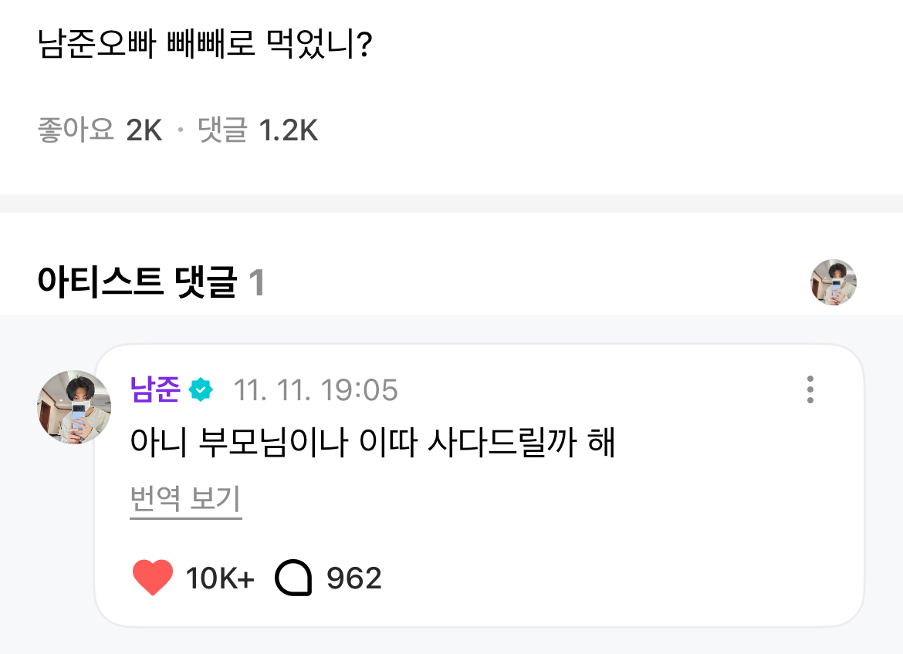Screen dimensions: 903x654
Task: Click the verified badge next to 남준
Action: 201,390
